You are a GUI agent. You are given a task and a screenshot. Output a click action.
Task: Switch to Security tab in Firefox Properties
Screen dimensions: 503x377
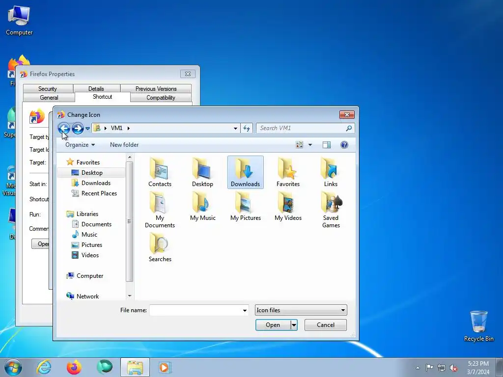(48, 89)
